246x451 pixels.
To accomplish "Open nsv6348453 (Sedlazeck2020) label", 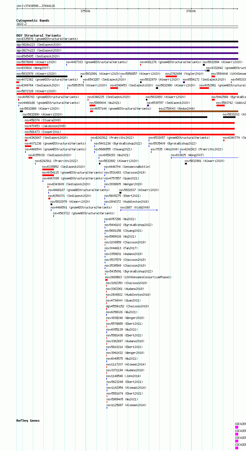I will coord(132,85).
